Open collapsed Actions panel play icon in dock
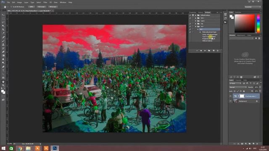Viewport: 269px width, 151px height. [225, 22]
